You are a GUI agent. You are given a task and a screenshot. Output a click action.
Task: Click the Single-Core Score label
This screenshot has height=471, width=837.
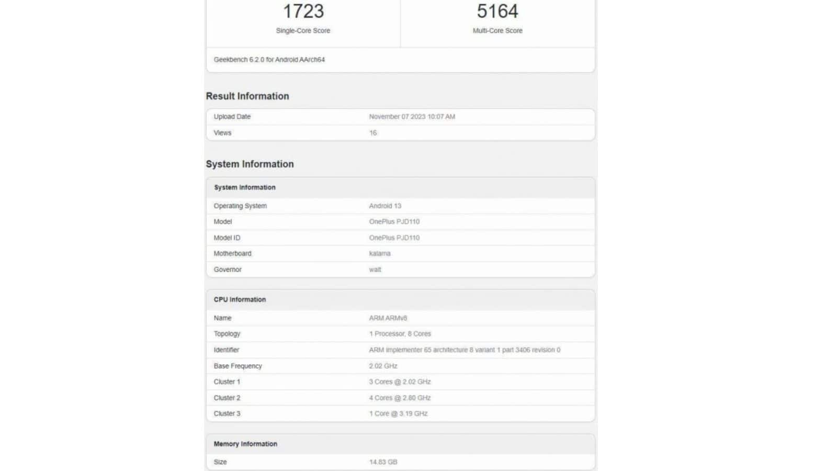click(303, 30)
